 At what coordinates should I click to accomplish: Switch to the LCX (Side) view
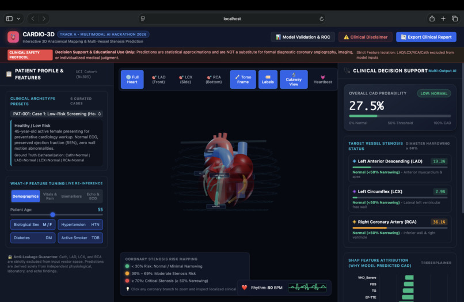click(x=185, y=80)
